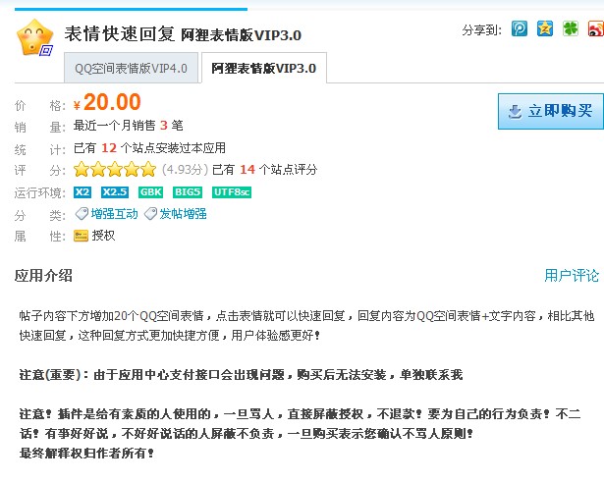Open the 增强互动 category link
Screen dimensions: 604x483
click(x=113, y=214)
